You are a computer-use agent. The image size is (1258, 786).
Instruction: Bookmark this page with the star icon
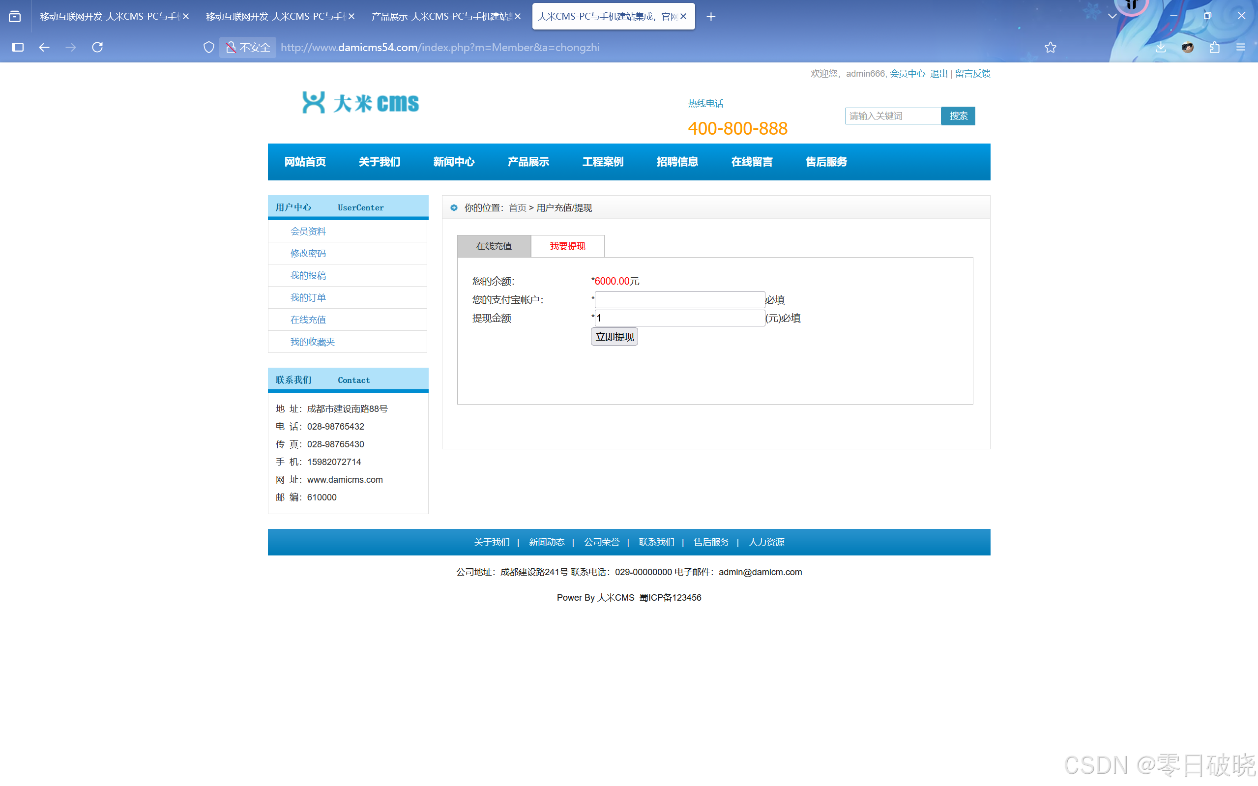point(1050,47)
